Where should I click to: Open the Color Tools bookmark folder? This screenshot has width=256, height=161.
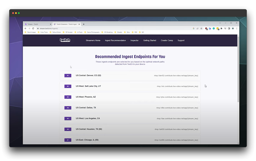coord(43,32)
